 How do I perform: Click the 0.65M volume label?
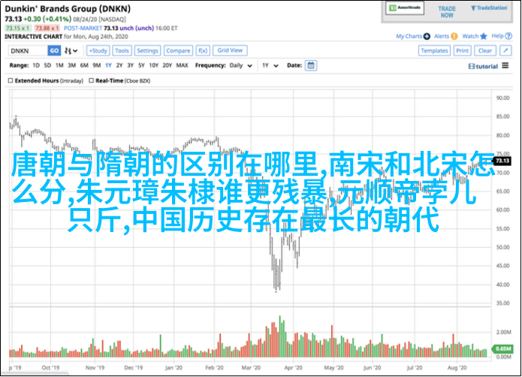point(502,348)
